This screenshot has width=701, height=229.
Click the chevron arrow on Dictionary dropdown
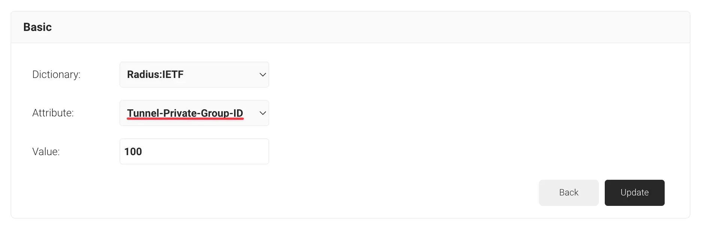pos(263,75)
